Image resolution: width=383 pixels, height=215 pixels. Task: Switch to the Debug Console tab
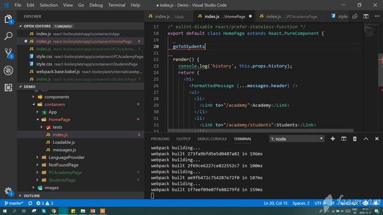click(212, 139)
